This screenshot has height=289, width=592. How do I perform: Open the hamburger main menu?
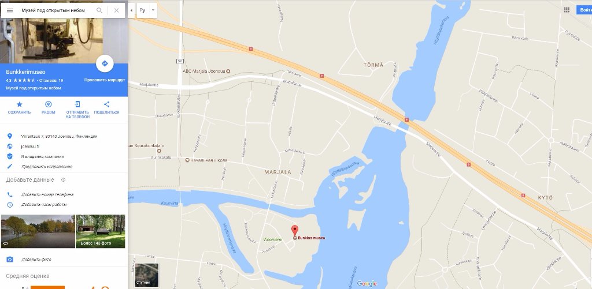click(10, 10)
